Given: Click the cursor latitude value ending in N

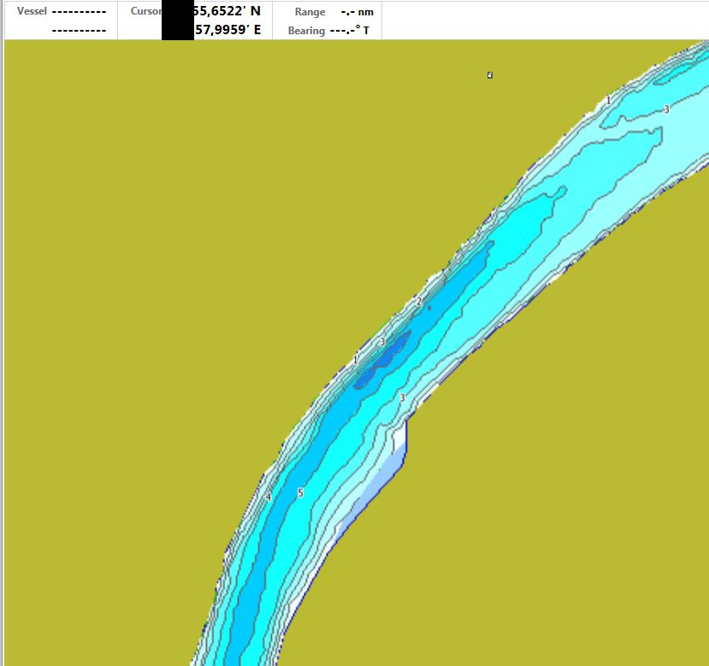Looking at the screenshot, I should [x=227, y=12].
